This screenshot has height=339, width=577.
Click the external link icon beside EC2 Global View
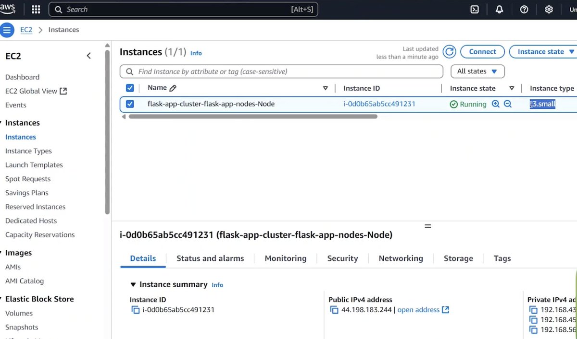[x=63, y=91]
